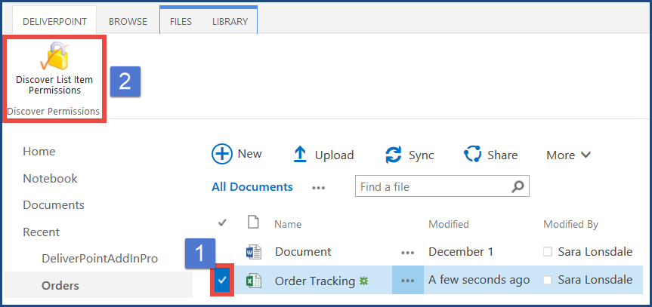Screen dimensions: 652x307
Task: Expand the More dropdown
Action: coord(568,155)
